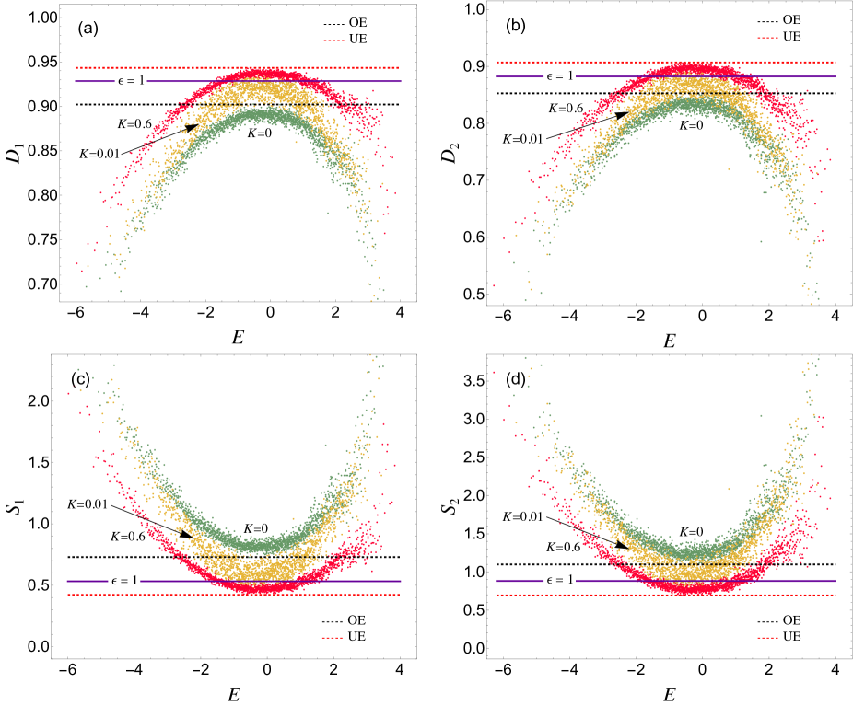Click the K=0.01 annotation in panel (d)
This screenshot has height=706, width=853.
tap(523, 517)
